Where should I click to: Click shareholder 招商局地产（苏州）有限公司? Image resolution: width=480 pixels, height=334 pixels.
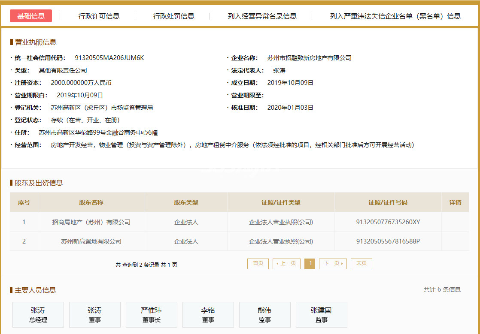91,222
